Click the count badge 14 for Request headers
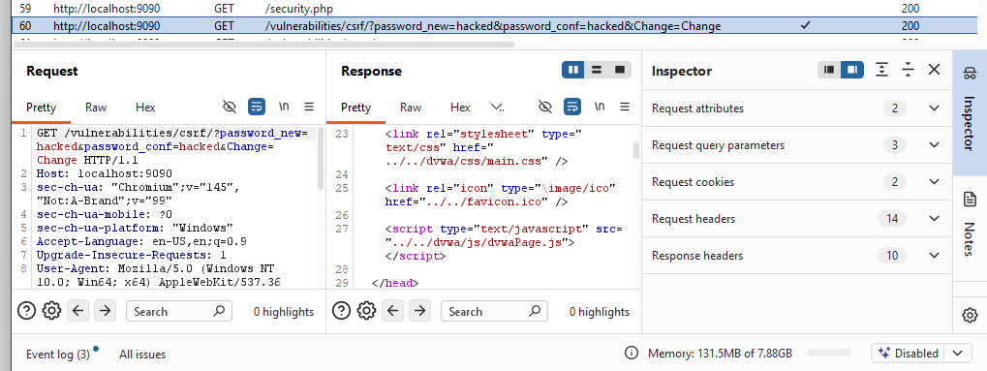 tap(892, 219)
